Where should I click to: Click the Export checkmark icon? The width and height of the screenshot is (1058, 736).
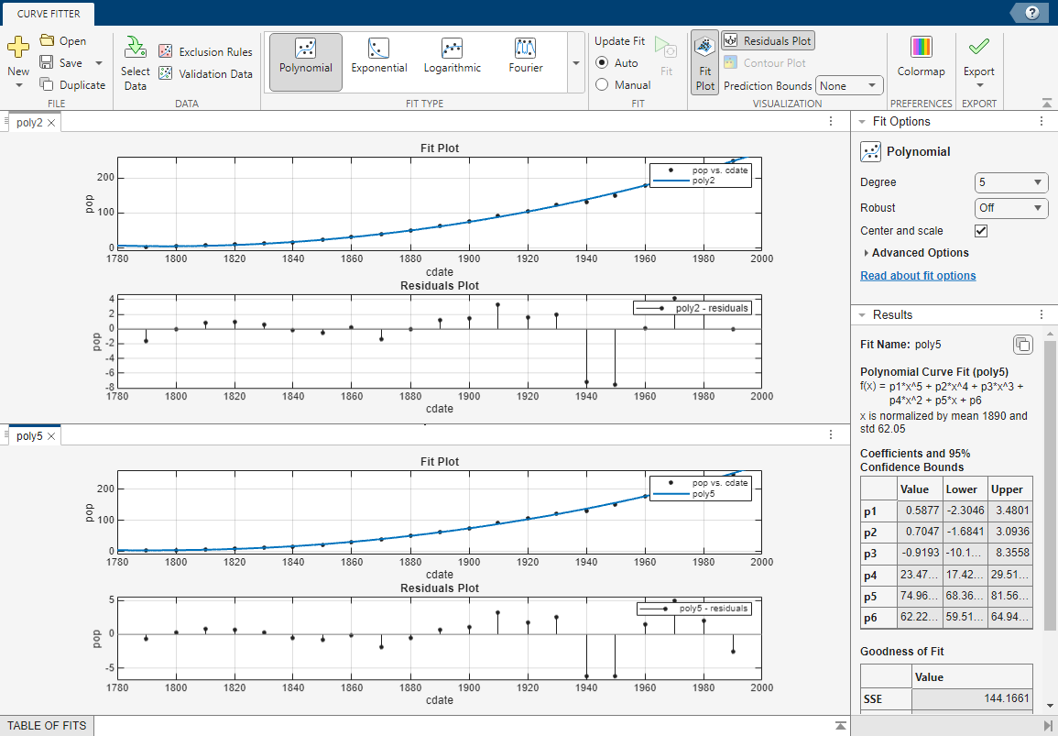[978, 47]
